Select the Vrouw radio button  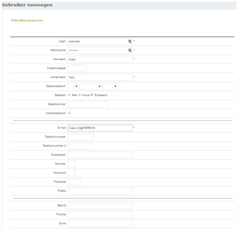(x=79, y=95)
